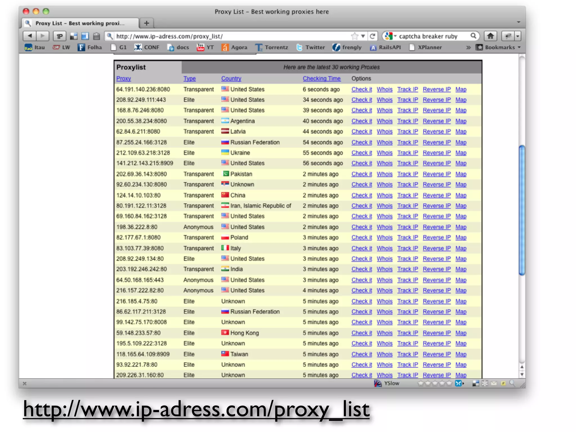Viewport: 576px width, 432px height.
Task: Go back with the browser back arrow
Action: coord(30,36)
